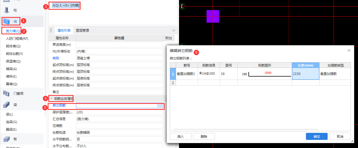Click the 终点顶标高(m) value field
The width and height of the screenshot is (358, 148).
[x=119, y=71]
